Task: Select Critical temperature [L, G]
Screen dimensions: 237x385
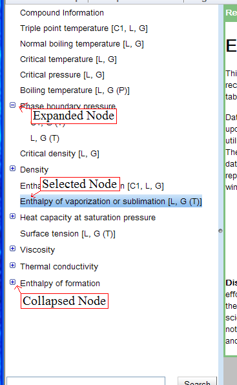Action: 68,59
